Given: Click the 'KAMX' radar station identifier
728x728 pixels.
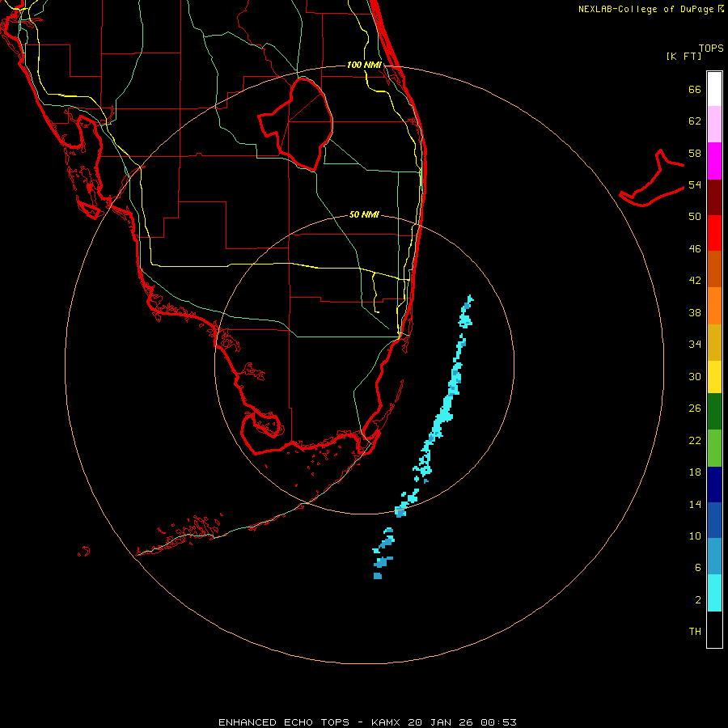Looking at the screenshot, I should click(387, 722).
